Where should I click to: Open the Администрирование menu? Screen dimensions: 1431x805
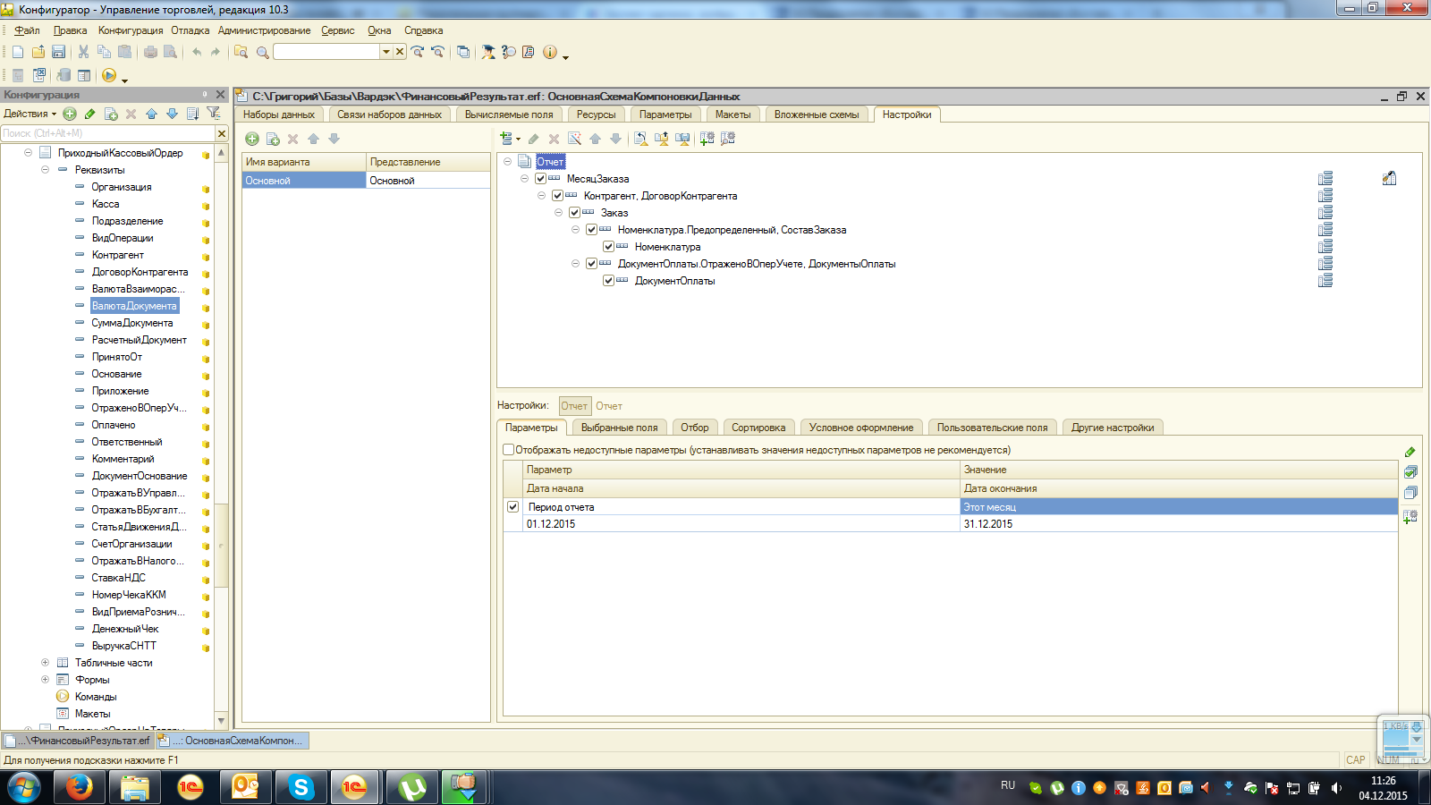(264, 30)
